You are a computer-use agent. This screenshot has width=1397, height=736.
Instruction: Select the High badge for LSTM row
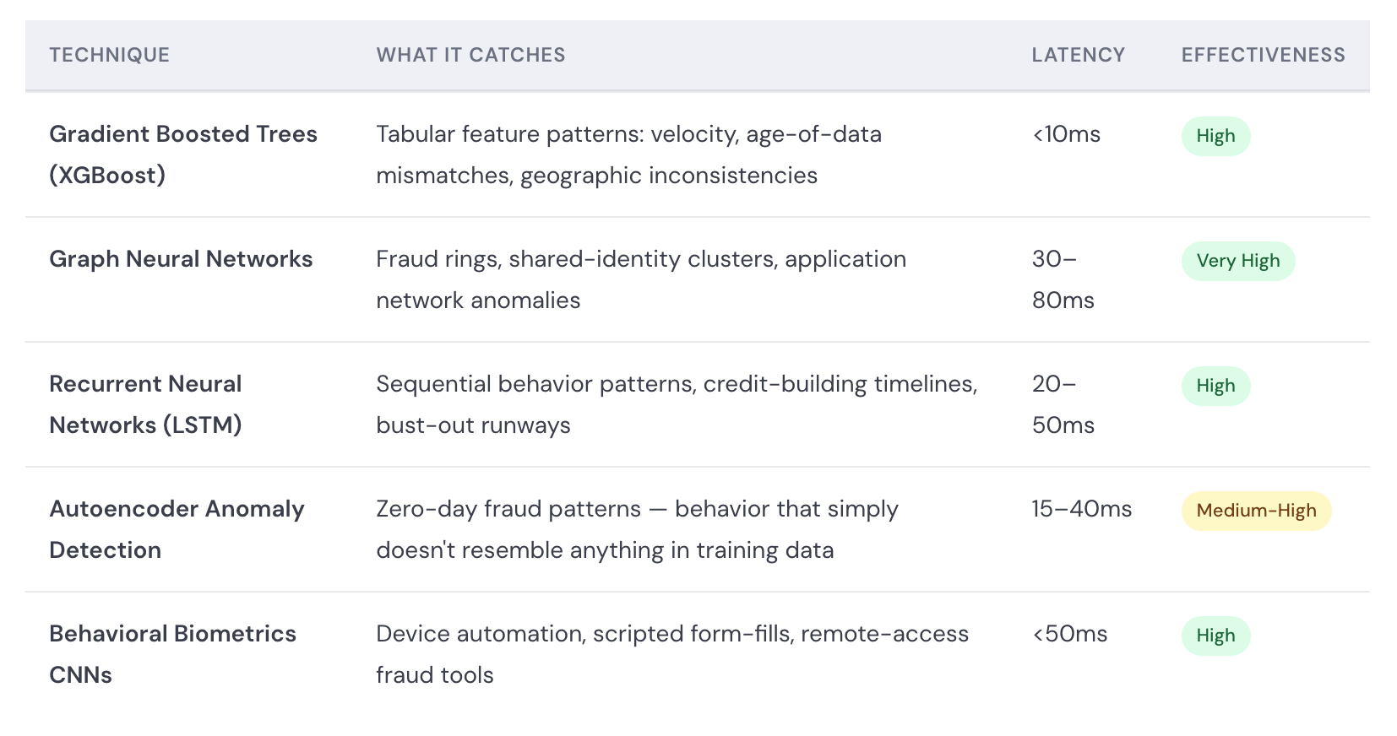(1215, 386)
